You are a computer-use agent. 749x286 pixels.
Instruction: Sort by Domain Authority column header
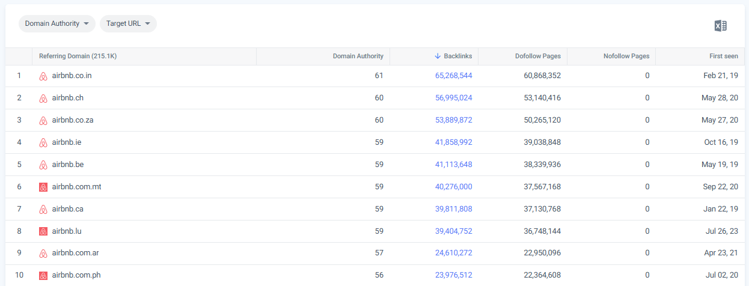(358, 56)
